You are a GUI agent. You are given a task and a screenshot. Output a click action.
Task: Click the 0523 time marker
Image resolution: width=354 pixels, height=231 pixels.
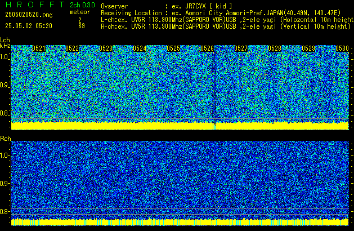[106, 48]
